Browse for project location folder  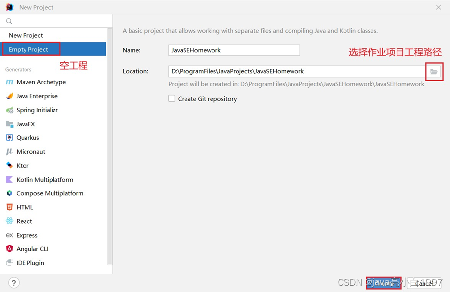point(434,72)
